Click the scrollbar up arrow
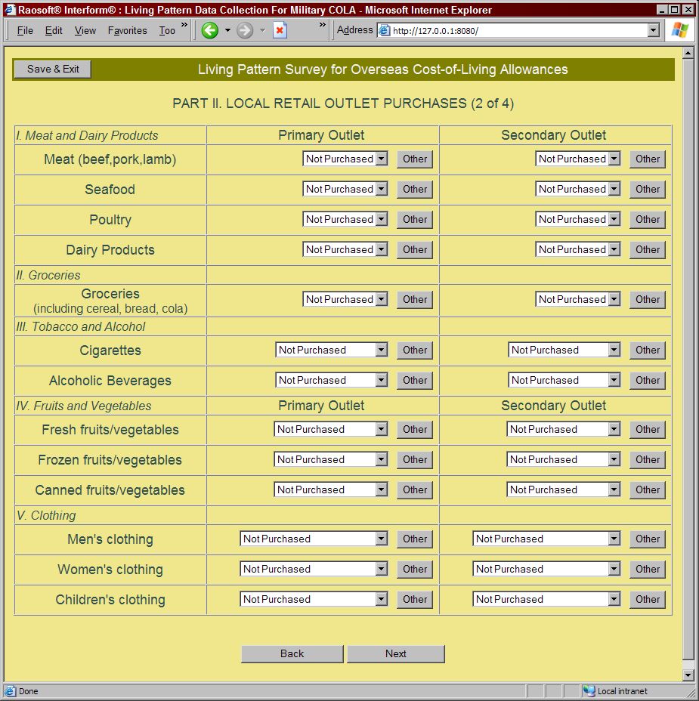 [x=688, y=54]
